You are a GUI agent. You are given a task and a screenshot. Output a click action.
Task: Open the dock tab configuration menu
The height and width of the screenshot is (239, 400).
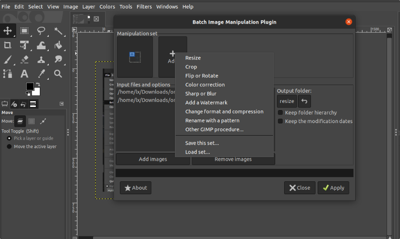(x=61, y=104)
